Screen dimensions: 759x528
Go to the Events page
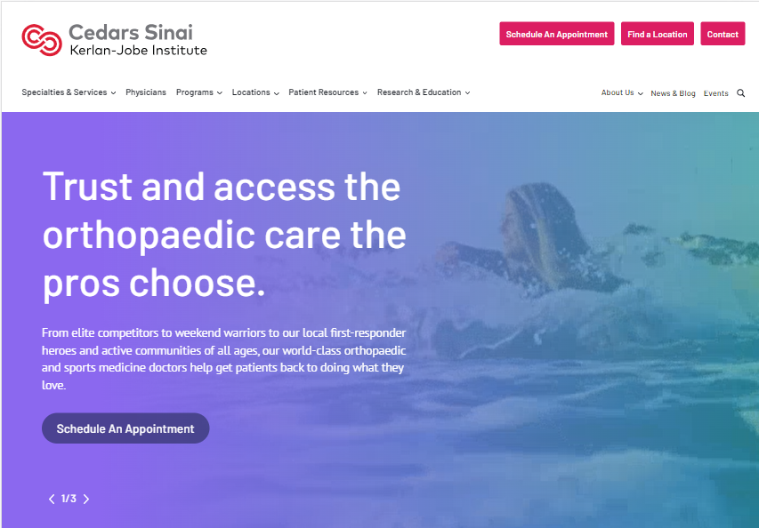coord(716,93)
